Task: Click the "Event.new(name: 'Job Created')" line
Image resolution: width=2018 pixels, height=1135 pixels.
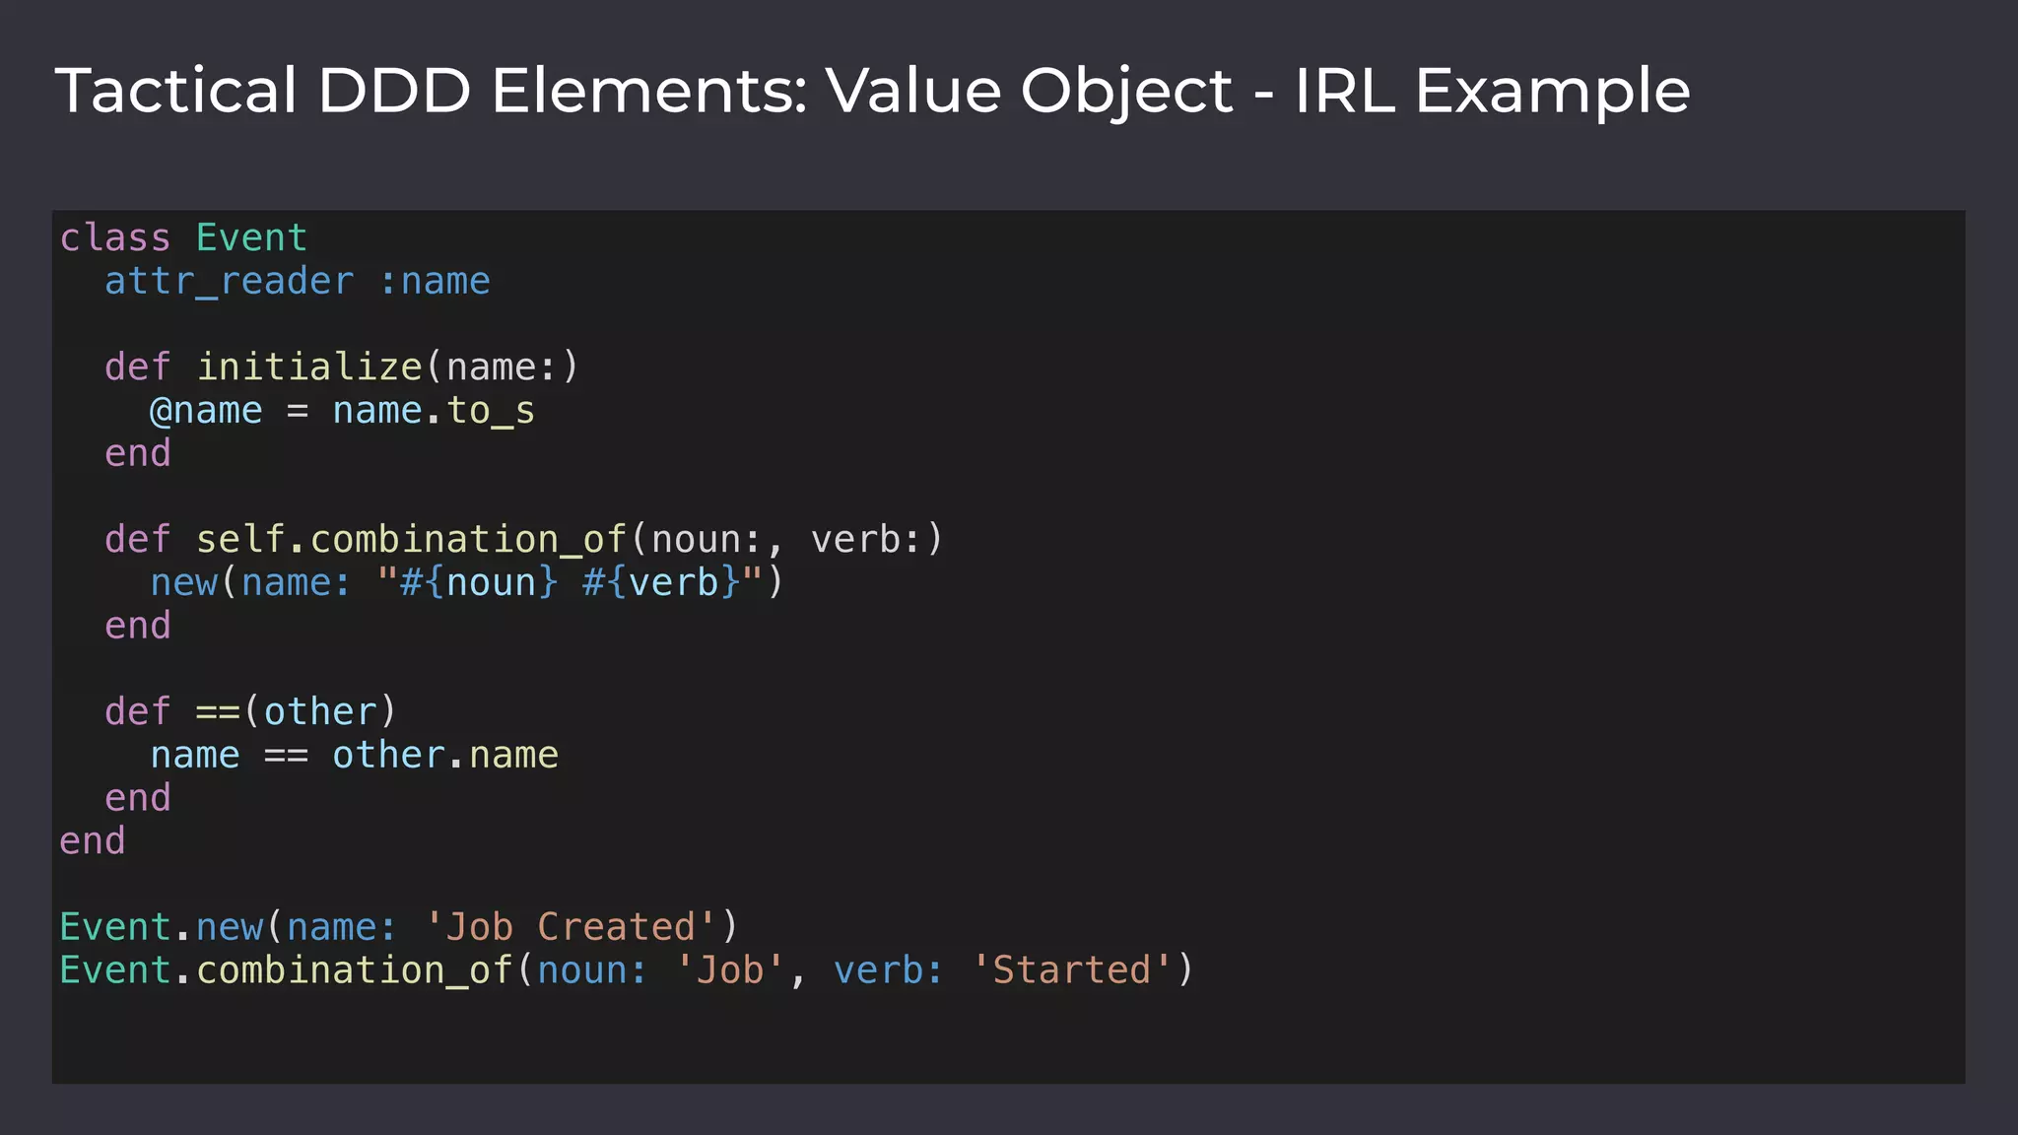Action: pos(398,928)
